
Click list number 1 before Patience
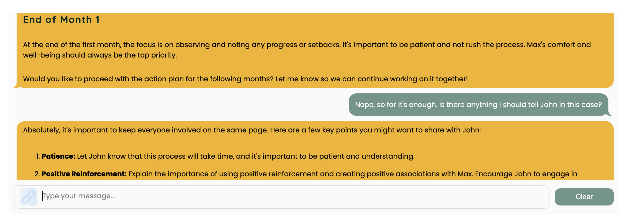[38, 156]
